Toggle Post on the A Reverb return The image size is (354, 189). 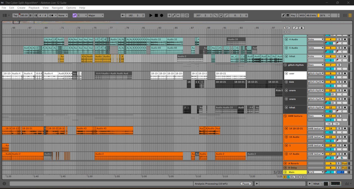point(345,163)
